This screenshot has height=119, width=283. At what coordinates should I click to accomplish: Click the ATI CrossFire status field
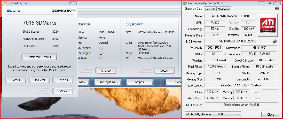click(x=241, y=105)
